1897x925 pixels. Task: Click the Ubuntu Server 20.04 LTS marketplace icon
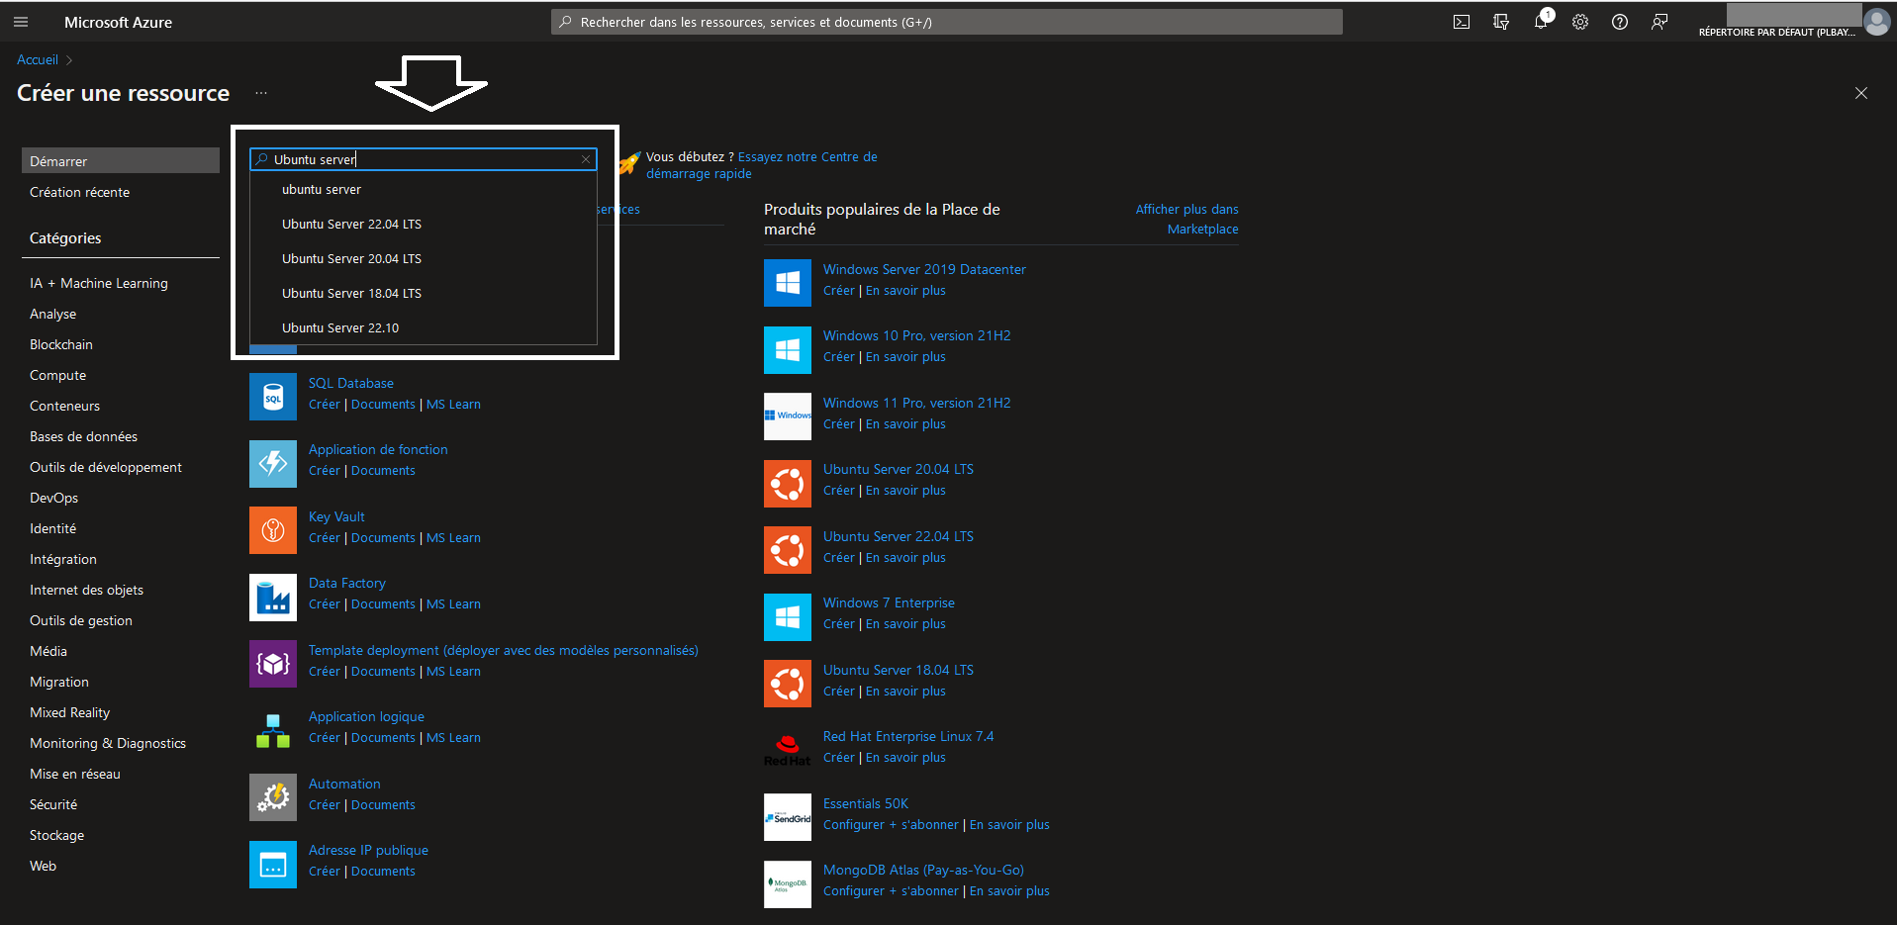click(788, 483)
